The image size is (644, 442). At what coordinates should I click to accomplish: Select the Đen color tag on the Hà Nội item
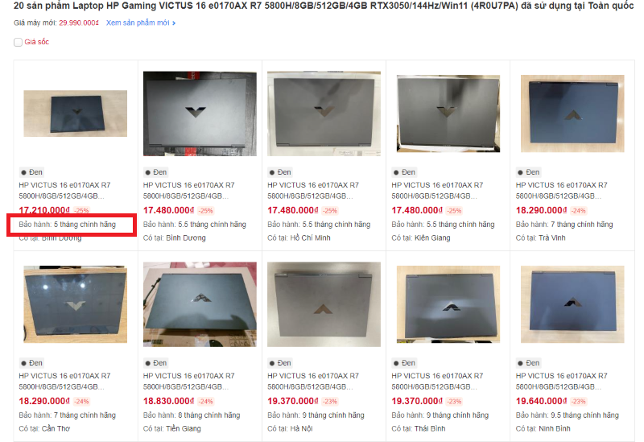(280, 363)
